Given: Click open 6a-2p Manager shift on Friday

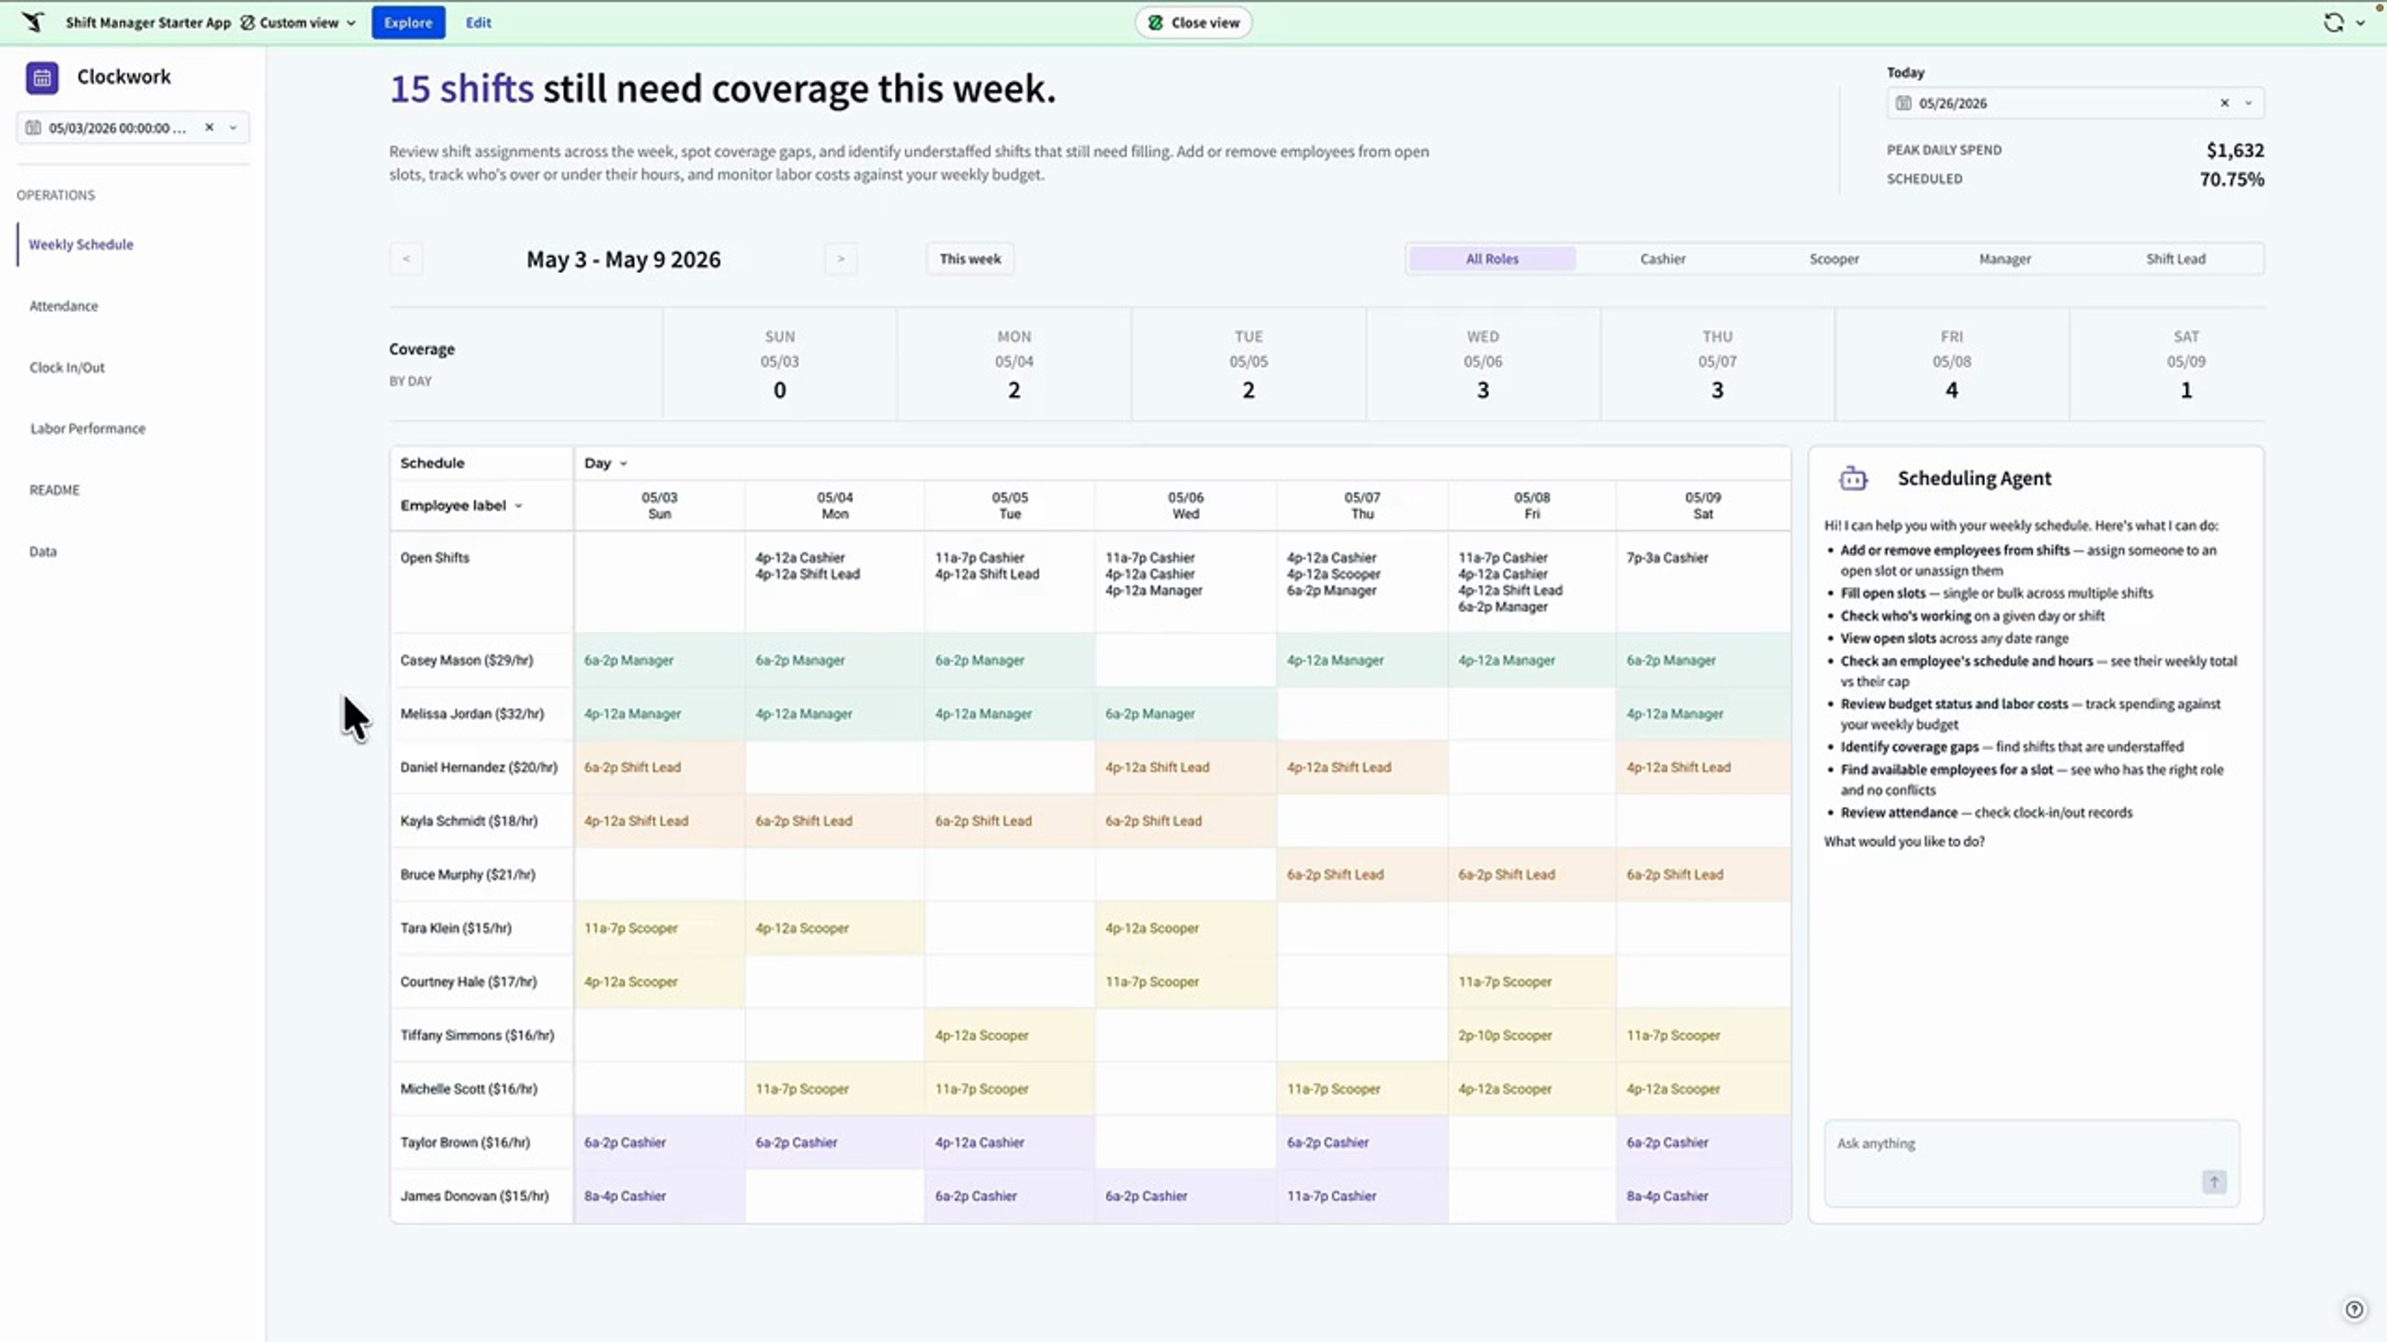Looking at the screenshot, I should click(x=1503, y=606).
